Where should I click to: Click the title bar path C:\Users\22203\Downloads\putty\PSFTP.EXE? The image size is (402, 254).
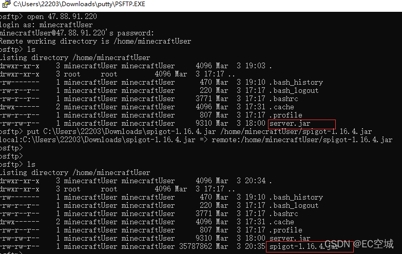pos(79,4)
